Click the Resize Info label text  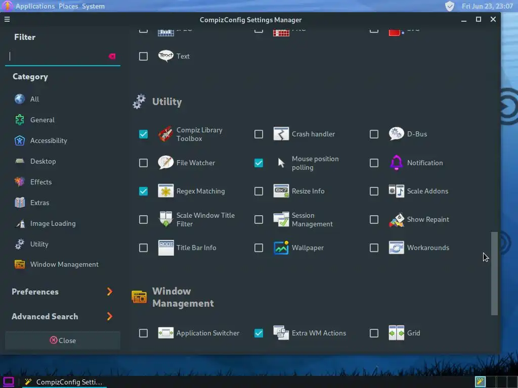[x=308, y=191]
